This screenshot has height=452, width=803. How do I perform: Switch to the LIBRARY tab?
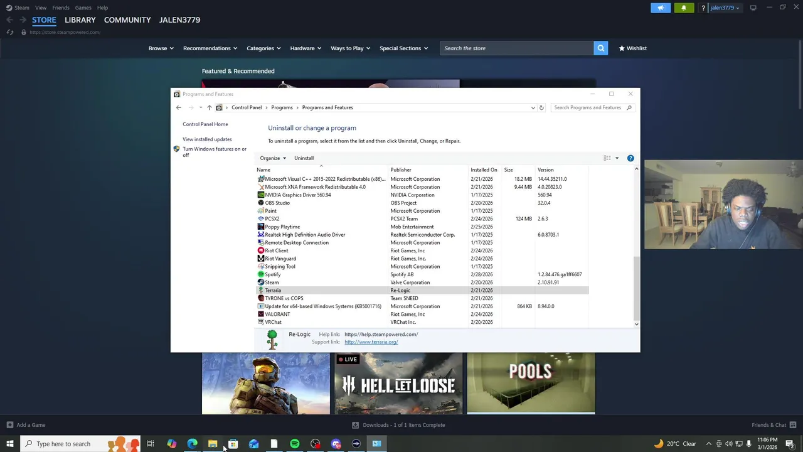pos(80,19)
